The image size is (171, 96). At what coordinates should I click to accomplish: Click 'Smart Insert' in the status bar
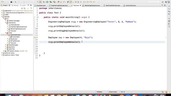113,92
